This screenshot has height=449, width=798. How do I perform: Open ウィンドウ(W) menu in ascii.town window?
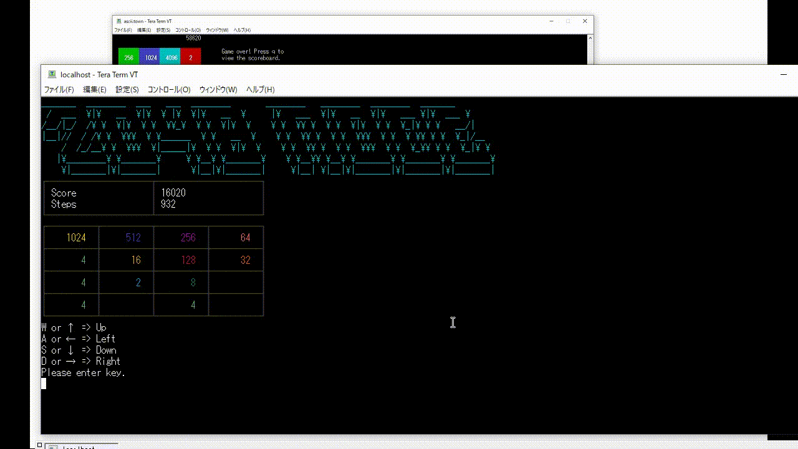pos(217,30)
